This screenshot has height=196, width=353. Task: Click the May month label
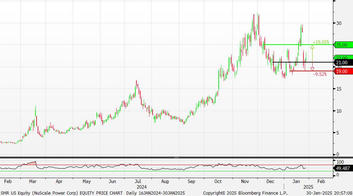(x=87, y=181)
